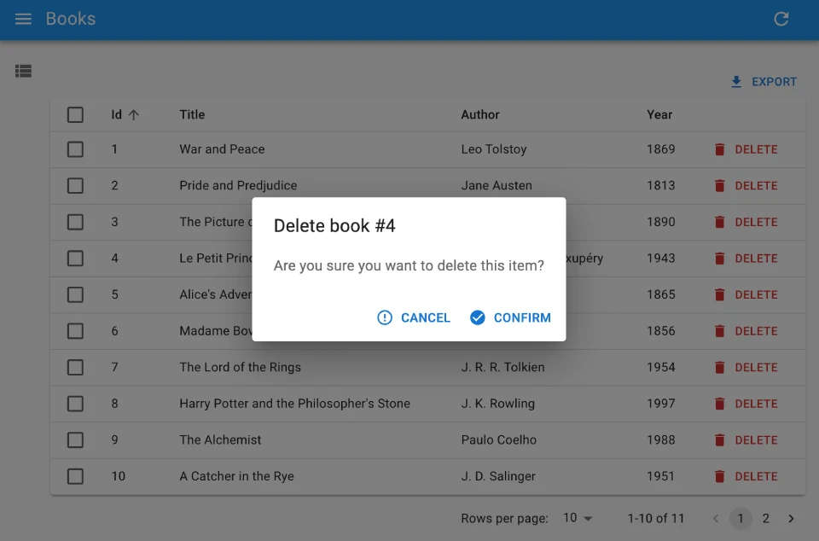Toggle the list view icon in sidebar
This screenshot has height=541, width=819.
click(23, 72)
